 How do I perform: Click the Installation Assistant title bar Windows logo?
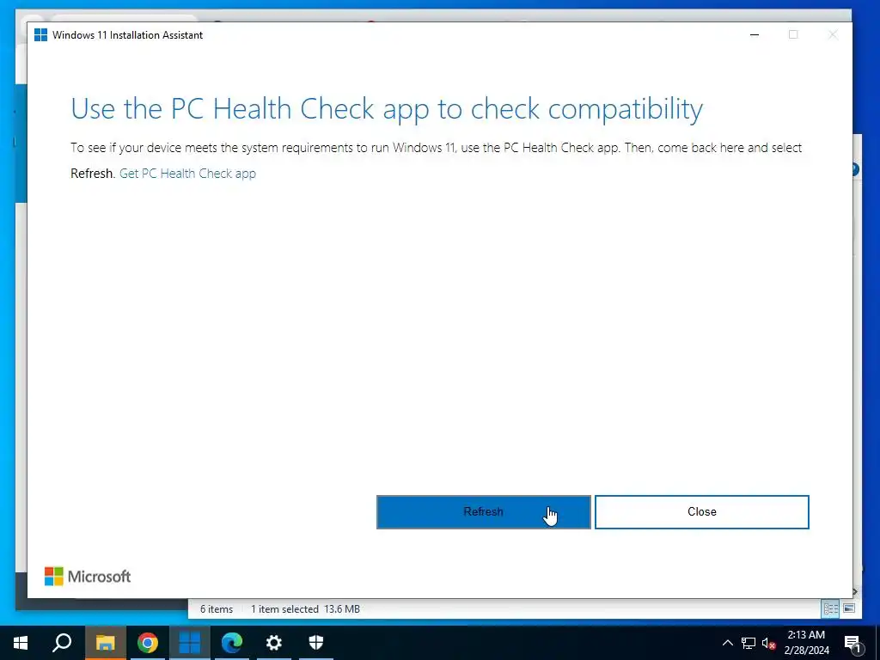coord(40,34)
